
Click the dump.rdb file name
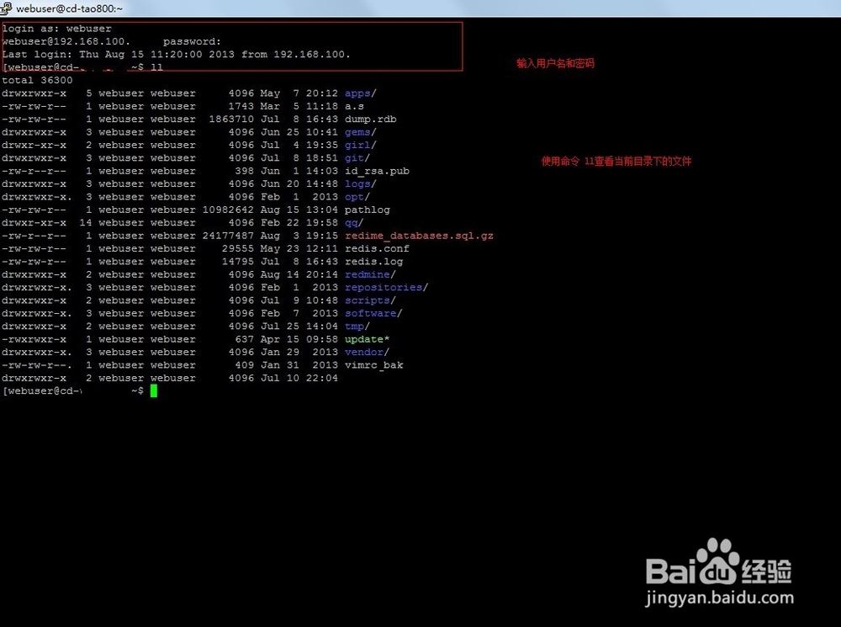[370, 120]
